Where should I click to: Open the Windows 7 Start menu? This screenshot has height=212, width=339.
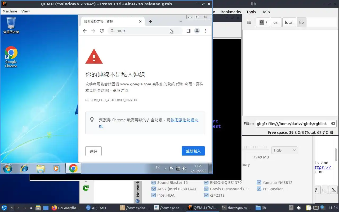click(8, 169)
